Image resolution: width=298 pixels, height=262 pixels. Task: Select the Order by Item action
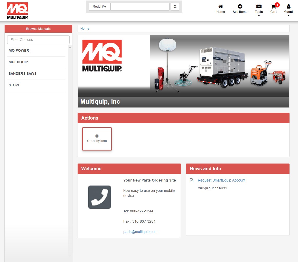click(x=97, y=139)
